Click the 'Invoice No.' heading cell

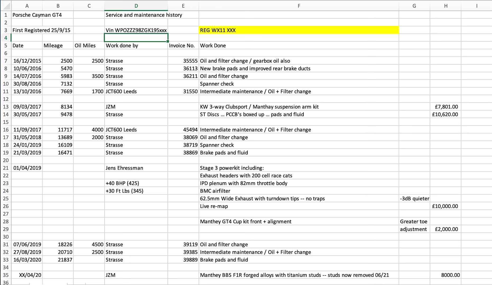(x=183, y=45)
